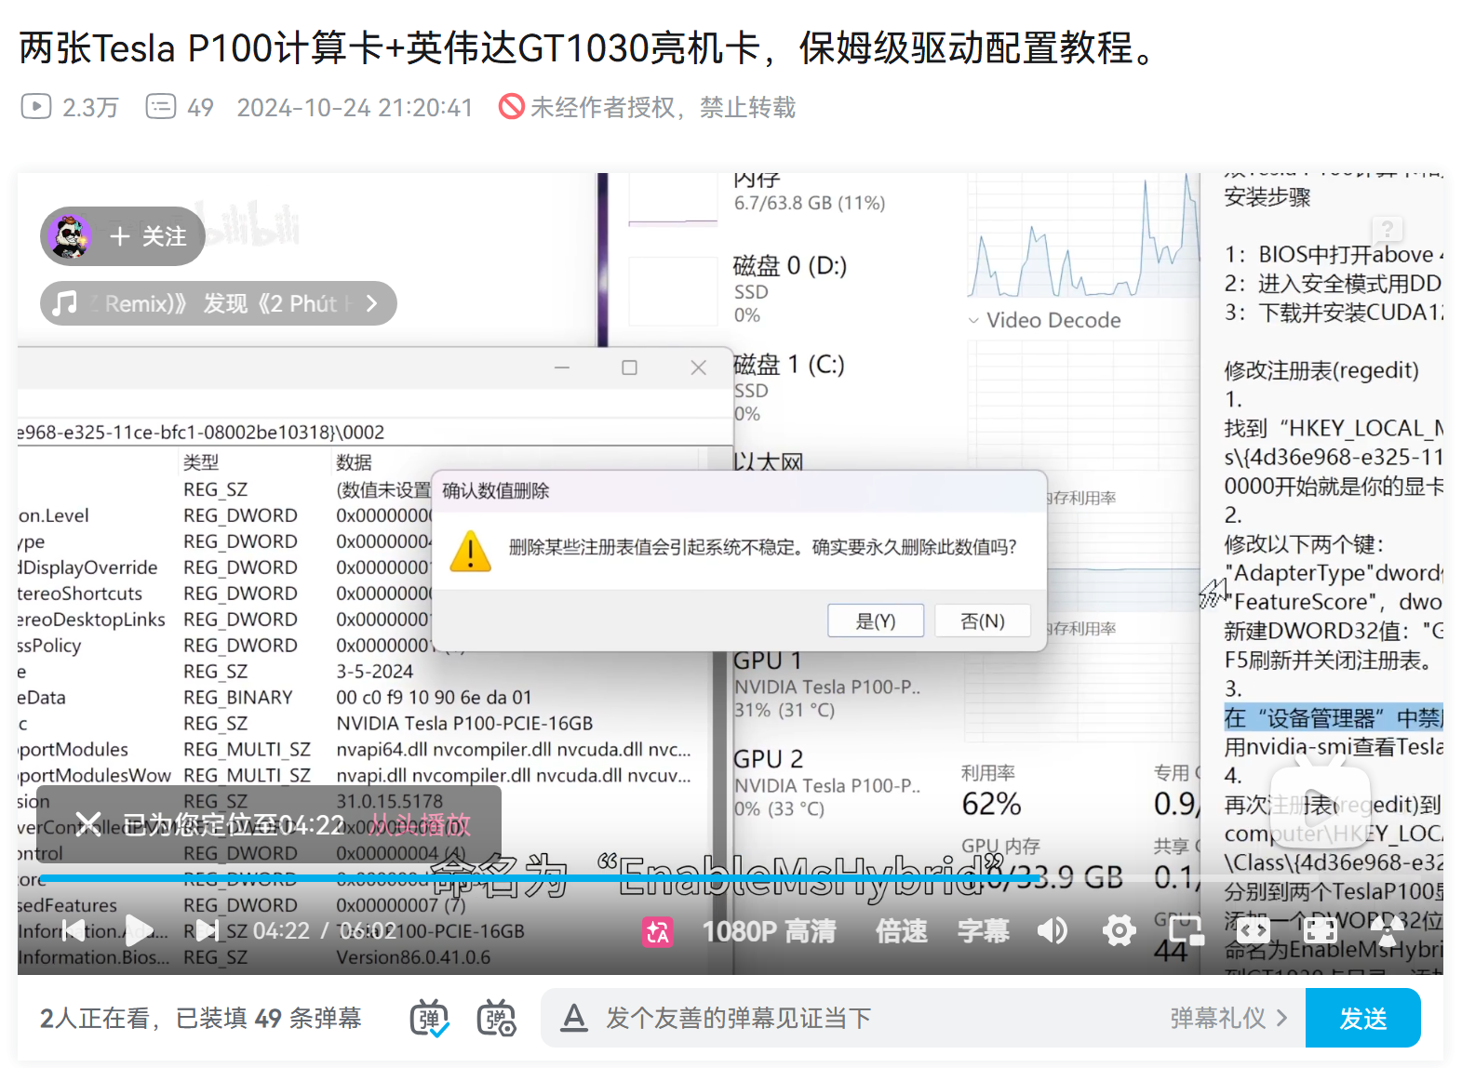1475x1068 pixels.
Task: Open the danmaku settings icon
Action: pyautogui.click(x=497, y=1019)
